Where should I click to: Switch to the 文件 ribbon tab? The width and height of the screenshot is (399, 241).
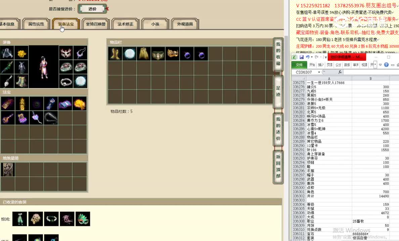point(300,65)
